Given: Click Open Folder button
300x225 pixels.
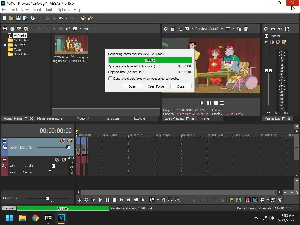Looking at the screenshot, I should tap(156, 86).
